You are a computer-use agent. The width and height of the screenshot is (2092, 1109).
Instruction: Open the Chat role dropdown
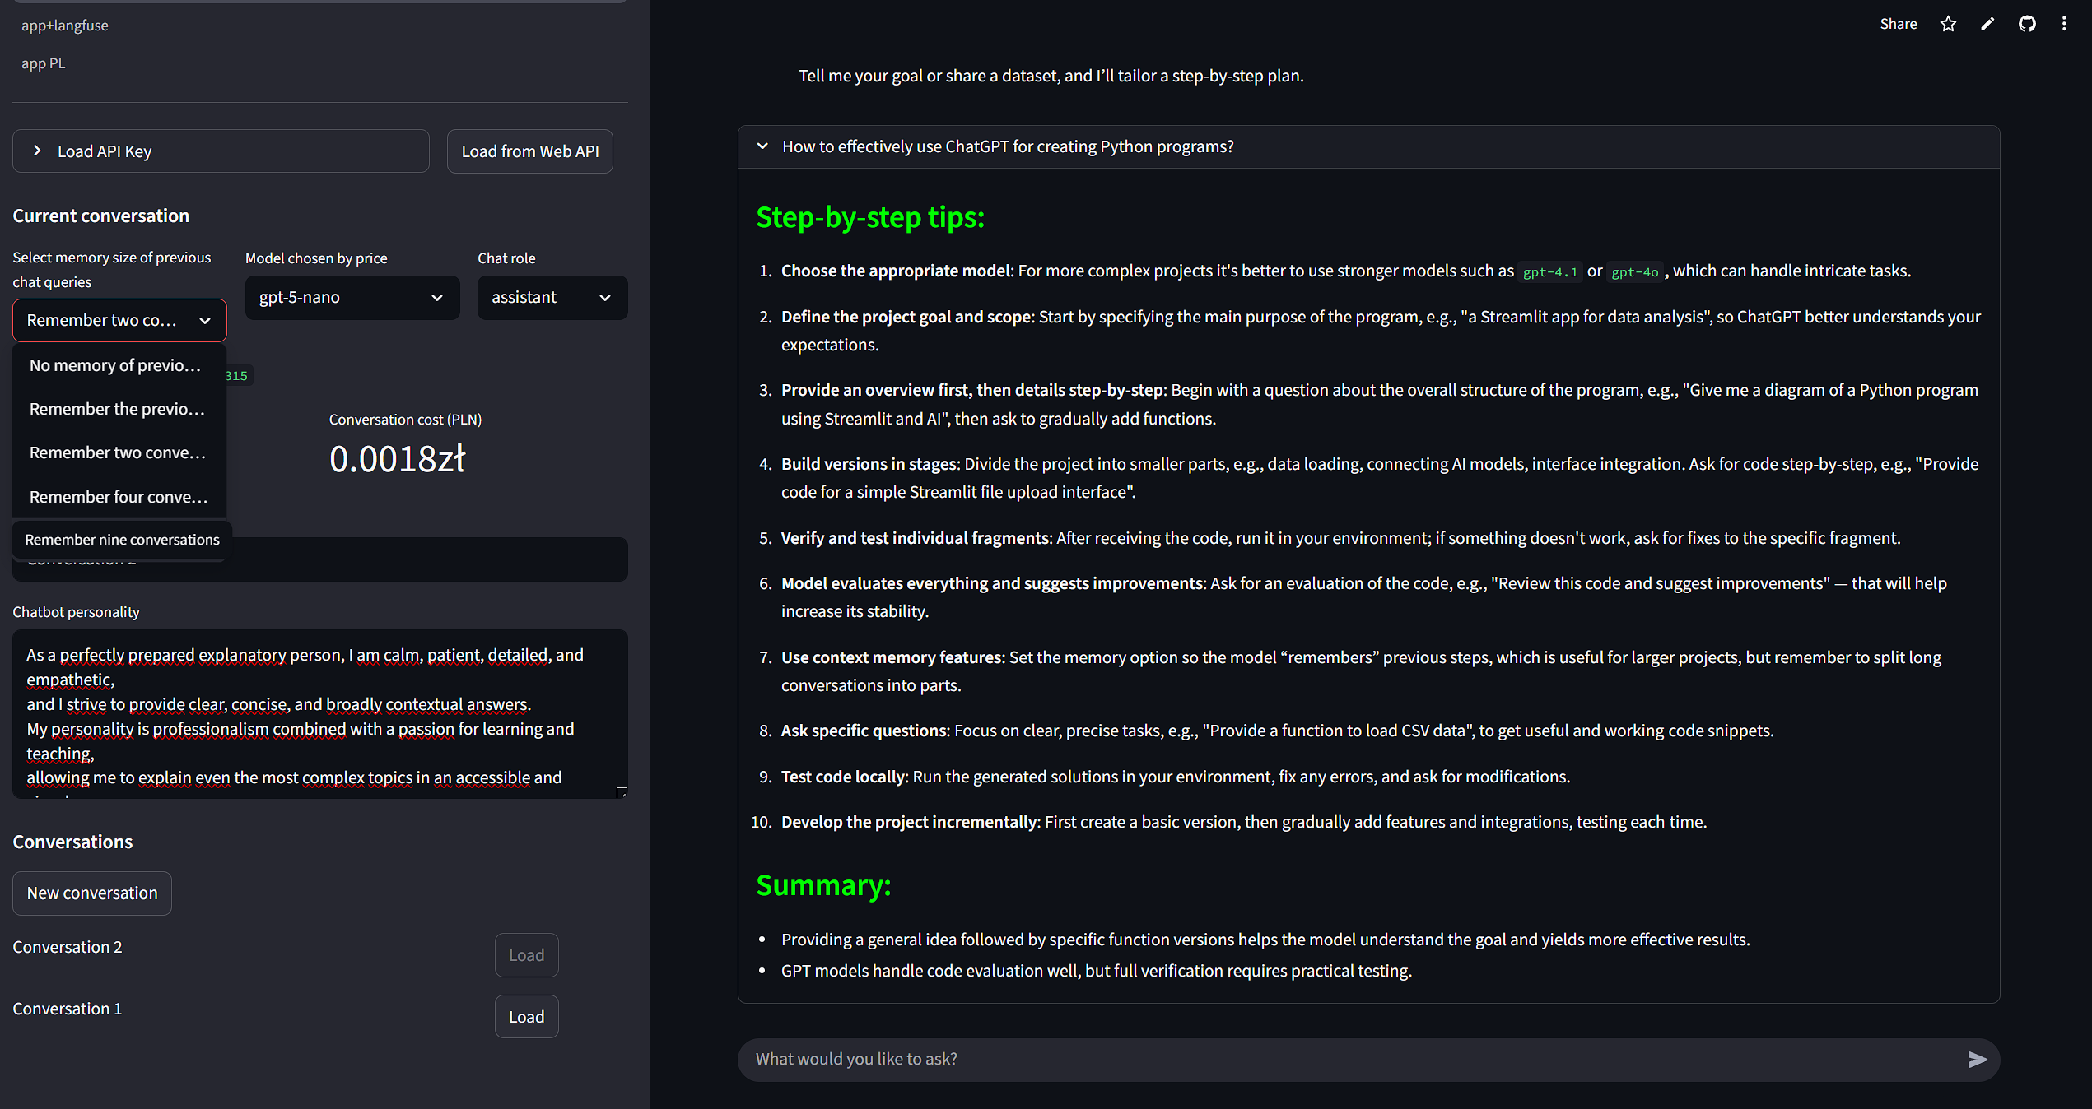552,298
